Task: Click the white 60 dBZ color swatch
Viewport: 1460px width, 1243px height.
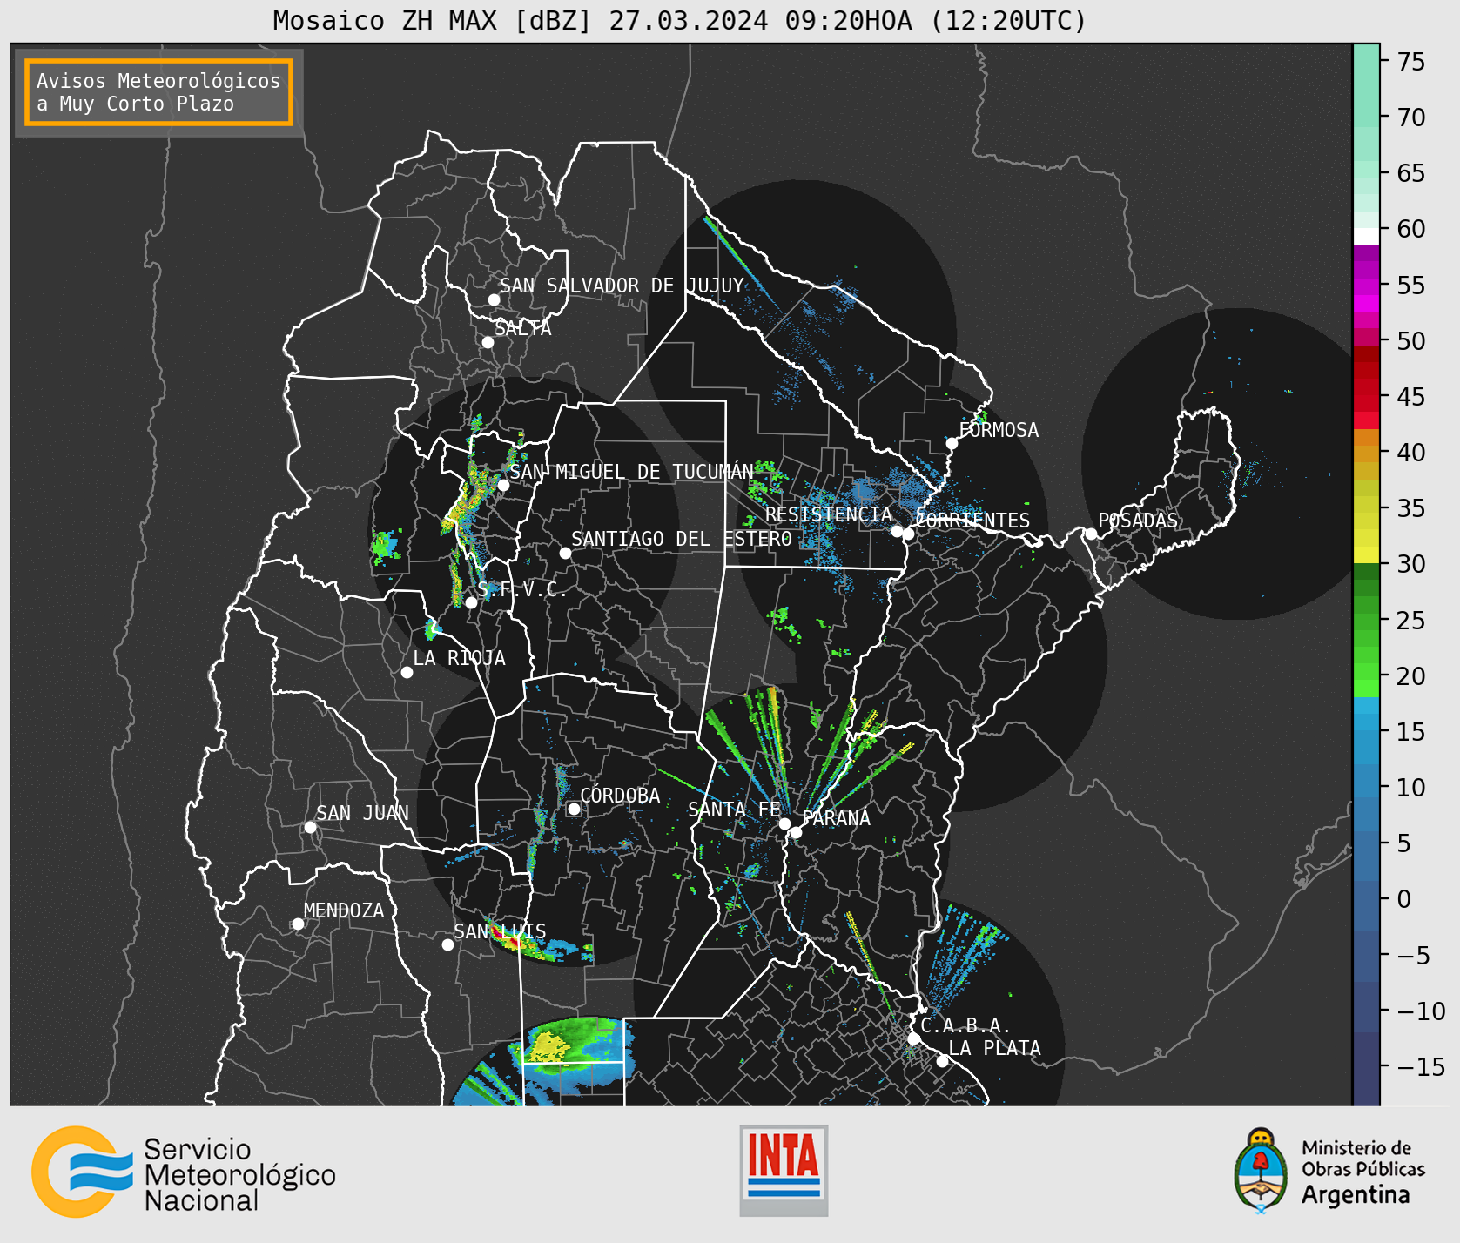Action: pos(1366,235)
